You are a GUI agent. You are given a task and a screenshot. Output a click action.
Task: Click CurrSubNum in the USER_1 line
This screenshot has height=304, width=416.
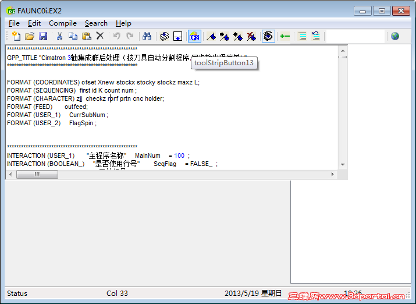(87, 115)
